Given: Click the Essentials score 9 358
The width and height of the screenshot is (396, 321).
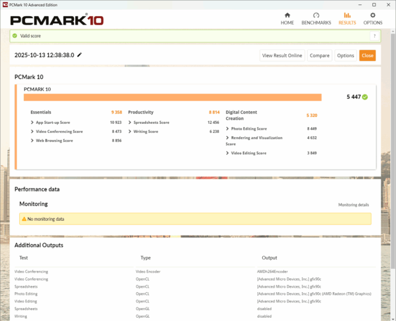Looking at the screenshot, I should pyautogui.click(x=116, y=112).
